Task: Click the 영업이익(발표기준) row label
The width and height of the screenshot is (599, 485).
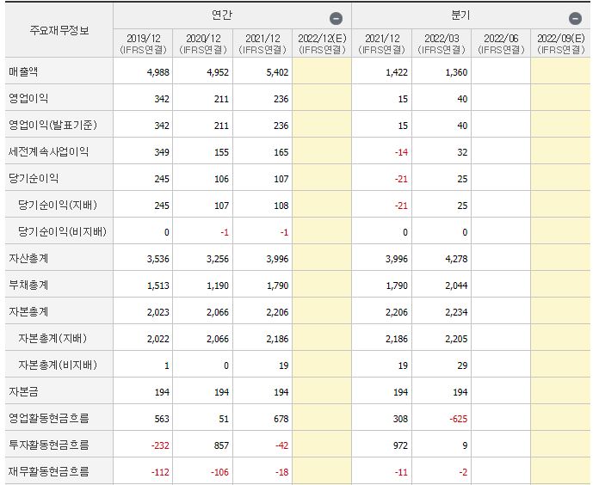Action: click(x=53, y=126)
